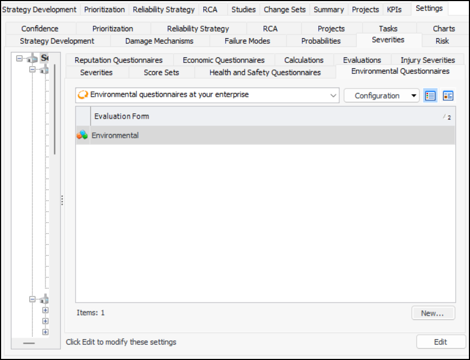Open the top-row Projects tab
This screenshot has width=470, height=360.
pyautogui.click(x=365, y=10)
